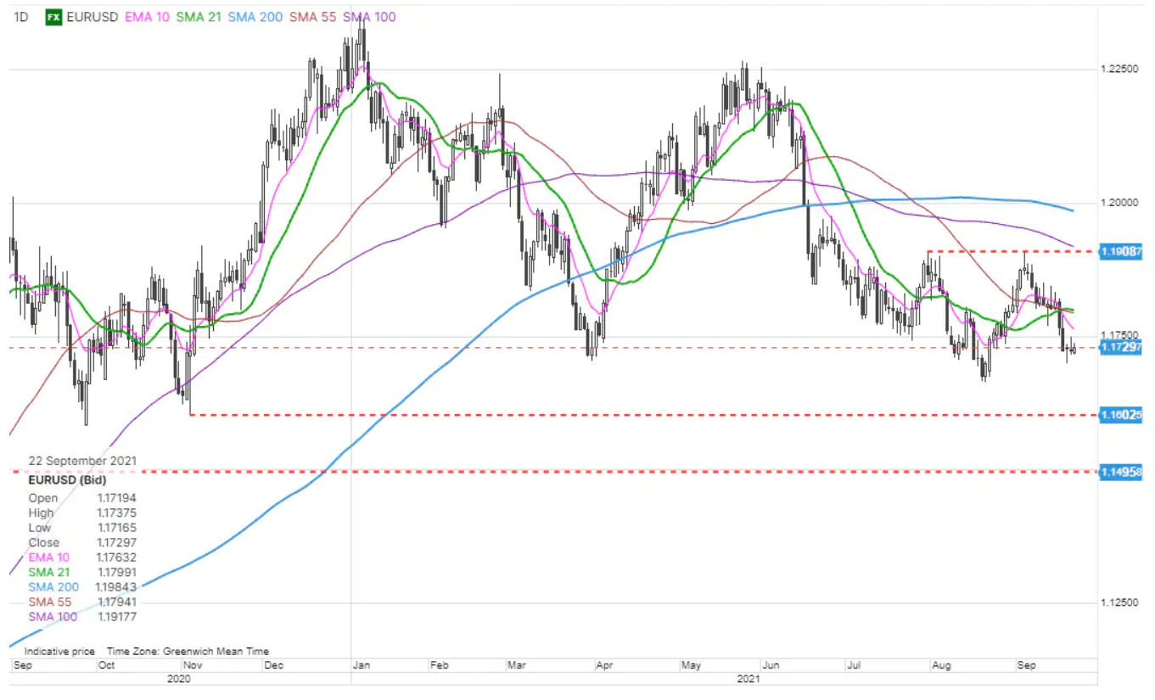This screenshot has height=700, width=1155.
Task: Click the green FX instrument icon
Action: point(53,17)
